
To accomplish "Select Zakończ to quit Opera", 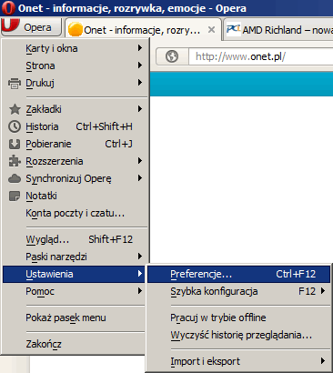I will [75, 344].
